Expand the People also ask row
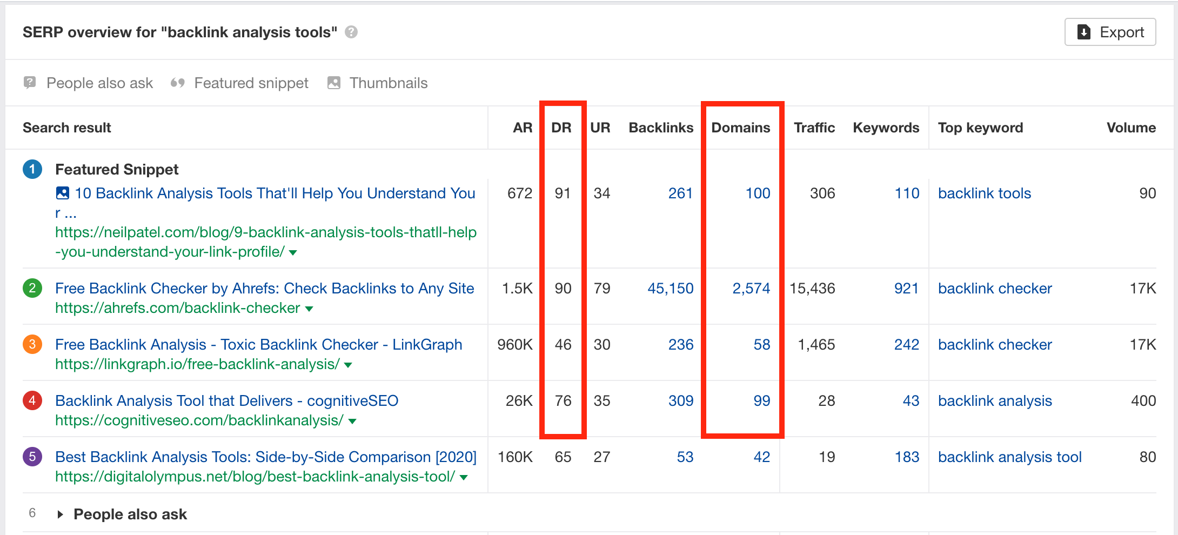This screenshot has height=535, width=1178. 60,514
